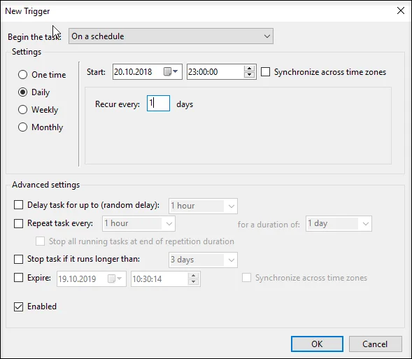Image resolution: width=412 pixels, height=359 pixels.
Task: Expand the duration 1 day dropdown
Action: pyautogui.click(x=339, y=224)
